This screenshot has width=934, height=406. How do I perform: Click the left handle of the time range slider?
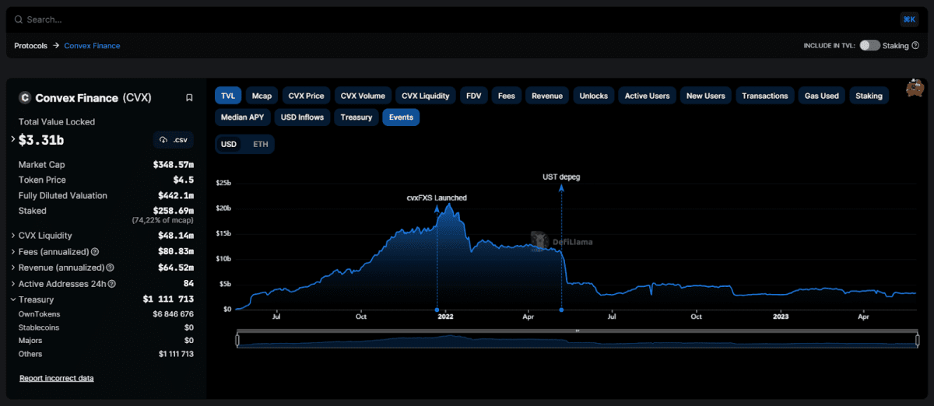[237, 340]
